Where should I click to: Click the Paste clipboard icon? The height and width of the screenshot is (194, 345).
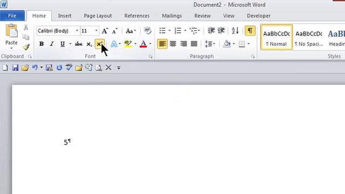pyautogui.click(x=11, y=31)
